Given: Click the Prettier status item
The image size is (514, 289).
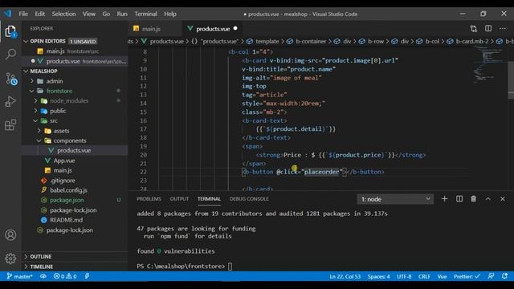Looking at the screenshot, I should [x=467, y=276].
